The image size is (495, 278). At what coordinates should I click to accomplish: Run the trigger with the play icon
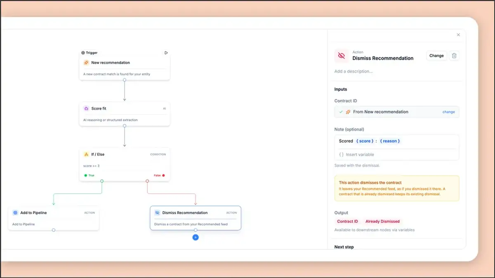pos(166,53)
